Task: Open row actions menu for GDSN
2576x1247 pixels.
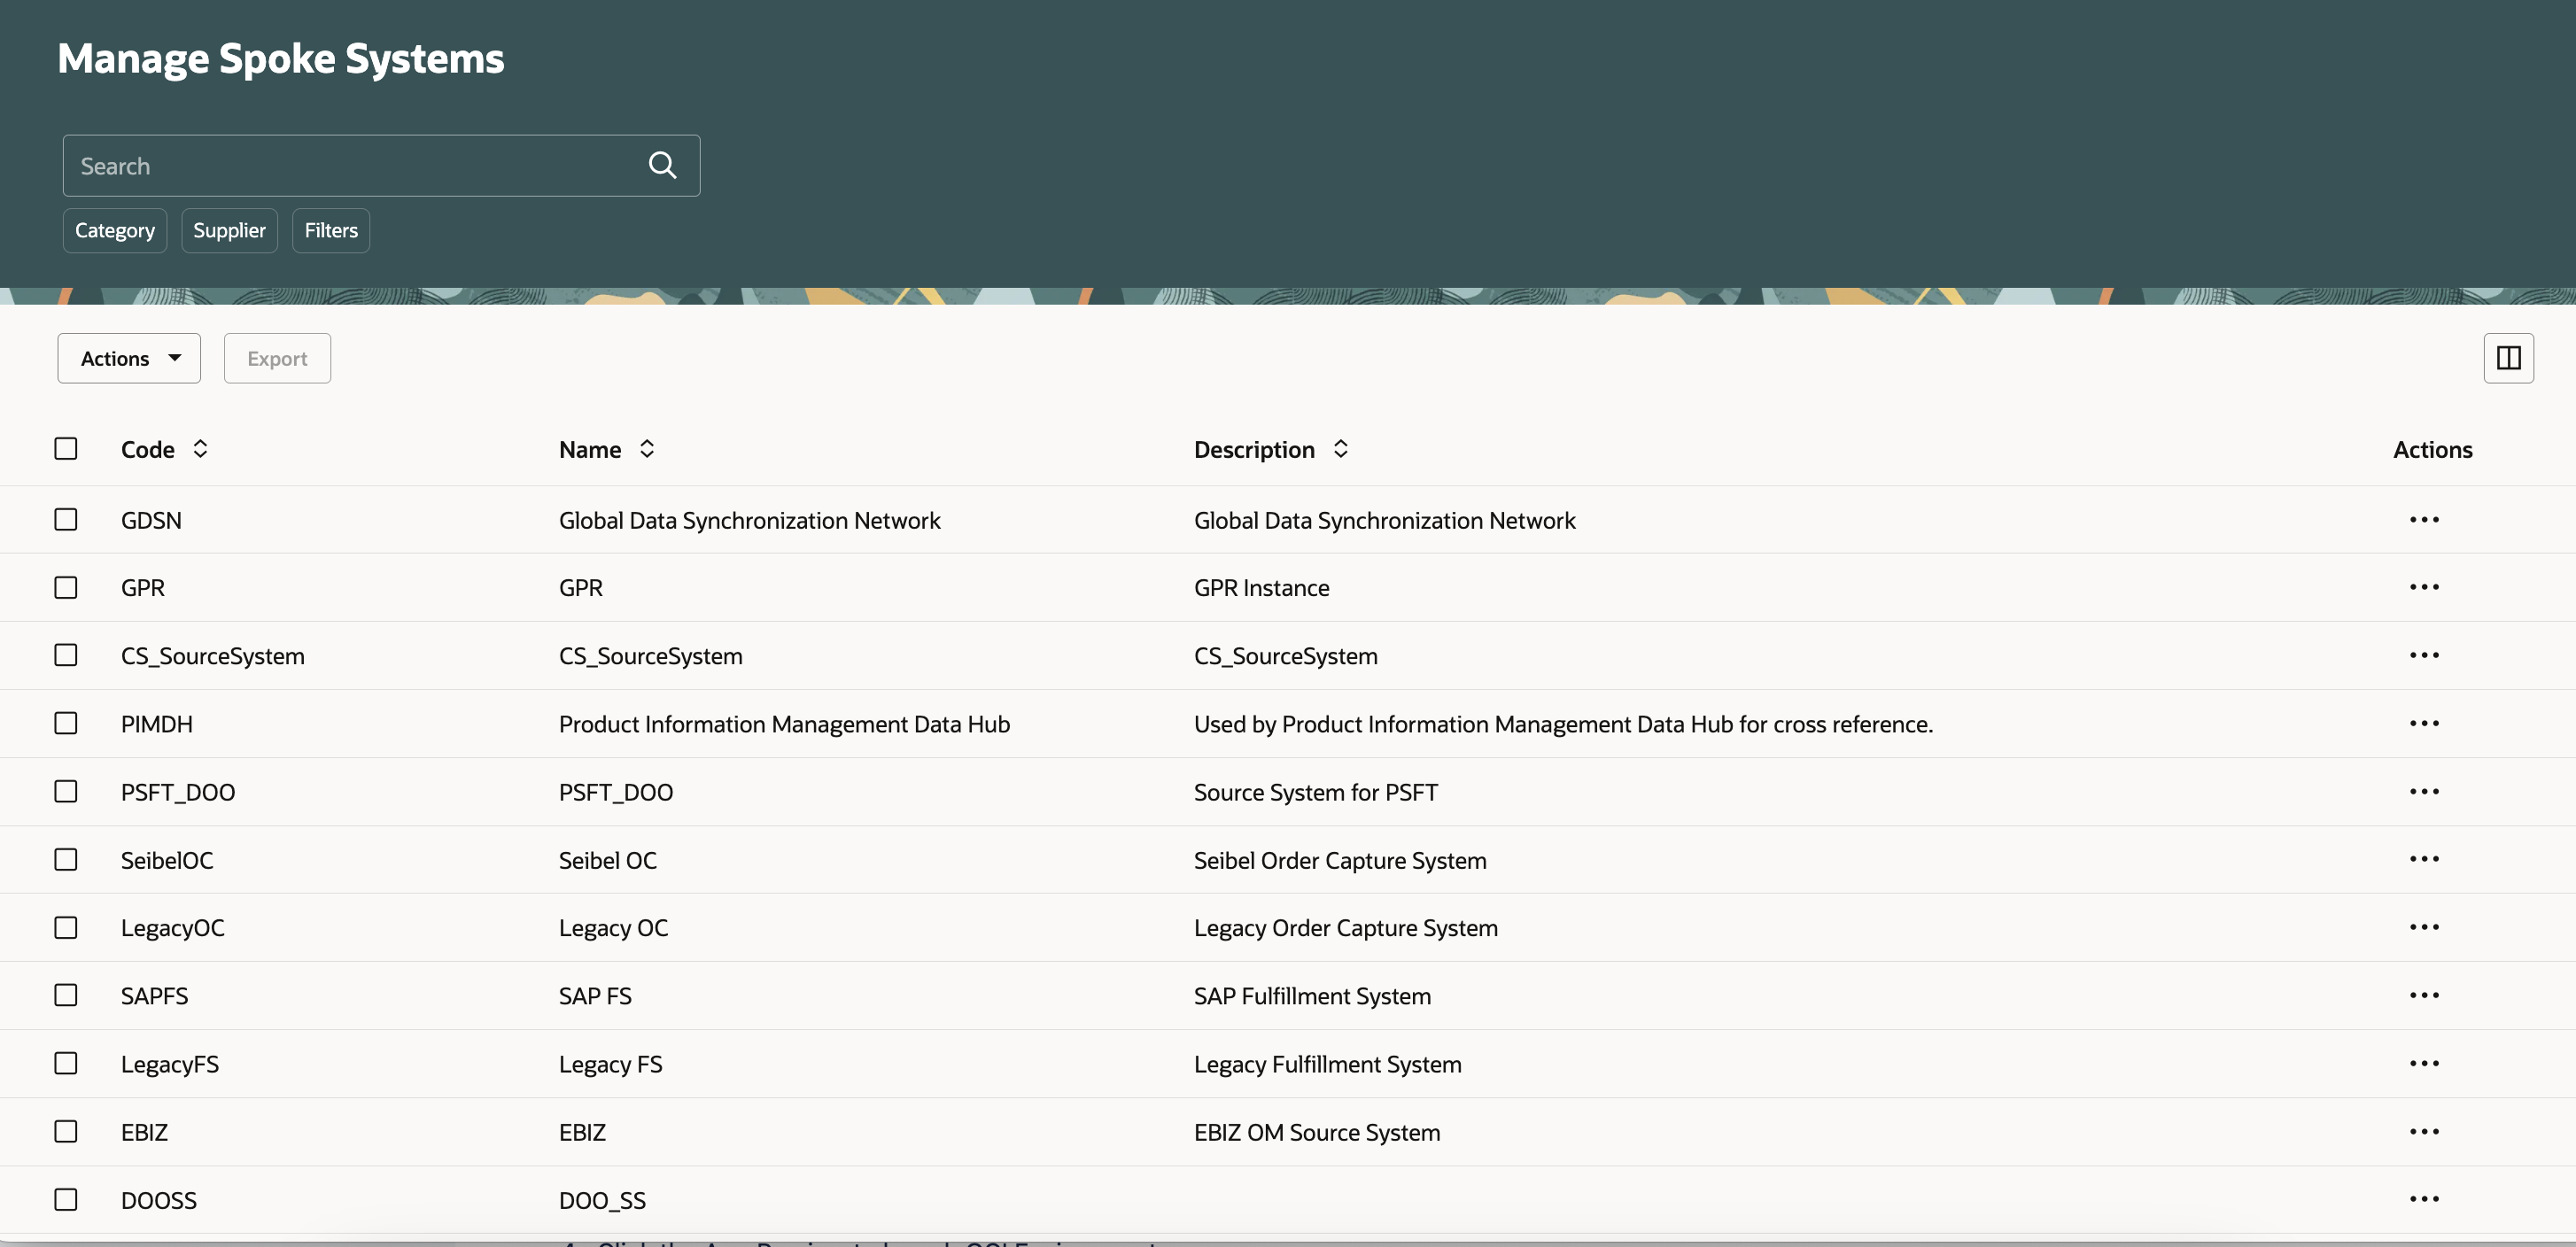Action: 2423,520
